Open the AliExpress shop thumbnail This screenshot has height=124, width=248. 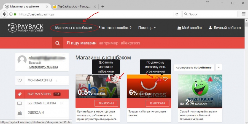click(149, 86)
